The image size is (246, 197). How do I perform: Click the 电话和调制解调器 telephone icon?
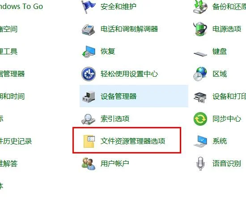coord(88,30)
